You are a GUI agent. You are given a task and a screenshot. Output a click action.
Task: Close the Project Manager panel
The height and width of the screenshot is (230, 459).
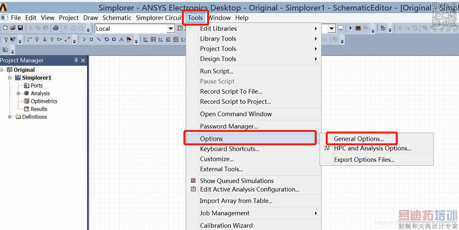tap(83, 60)
